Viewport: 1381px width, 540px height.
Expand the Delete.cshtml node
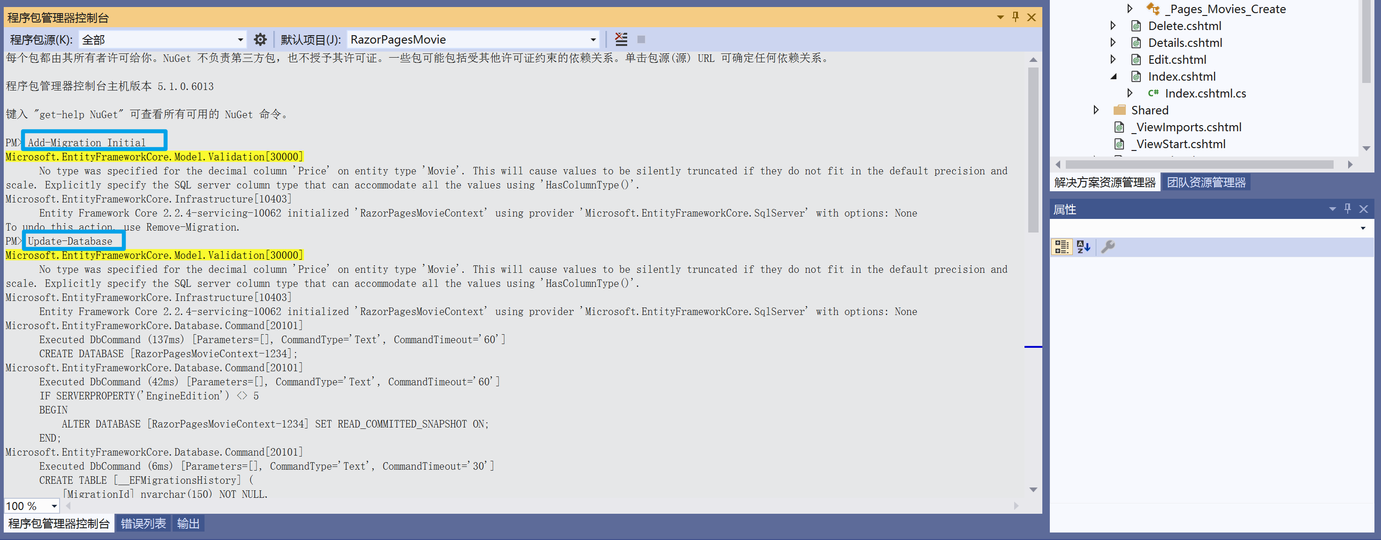pos(1113,26)
